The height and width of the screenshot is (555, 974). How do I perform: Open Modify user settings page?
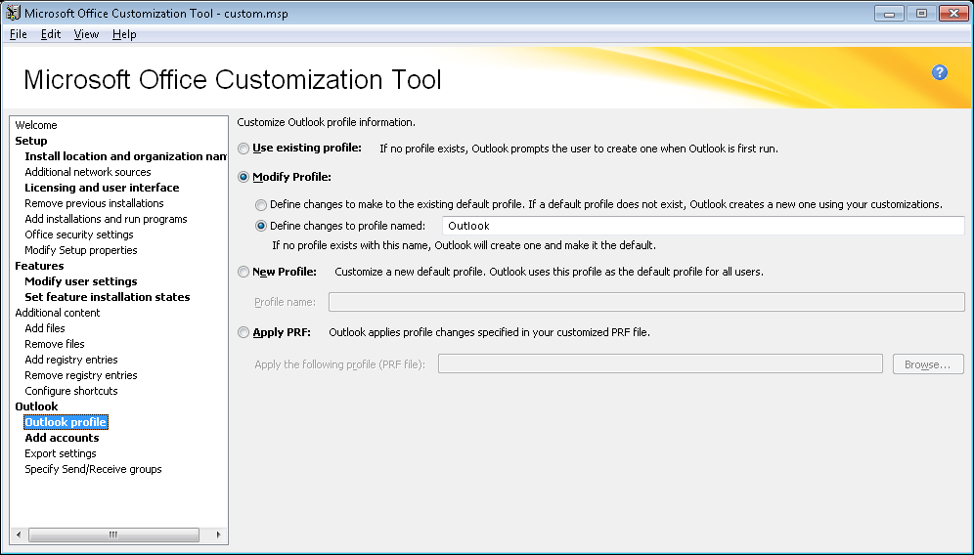coord(80,281)
